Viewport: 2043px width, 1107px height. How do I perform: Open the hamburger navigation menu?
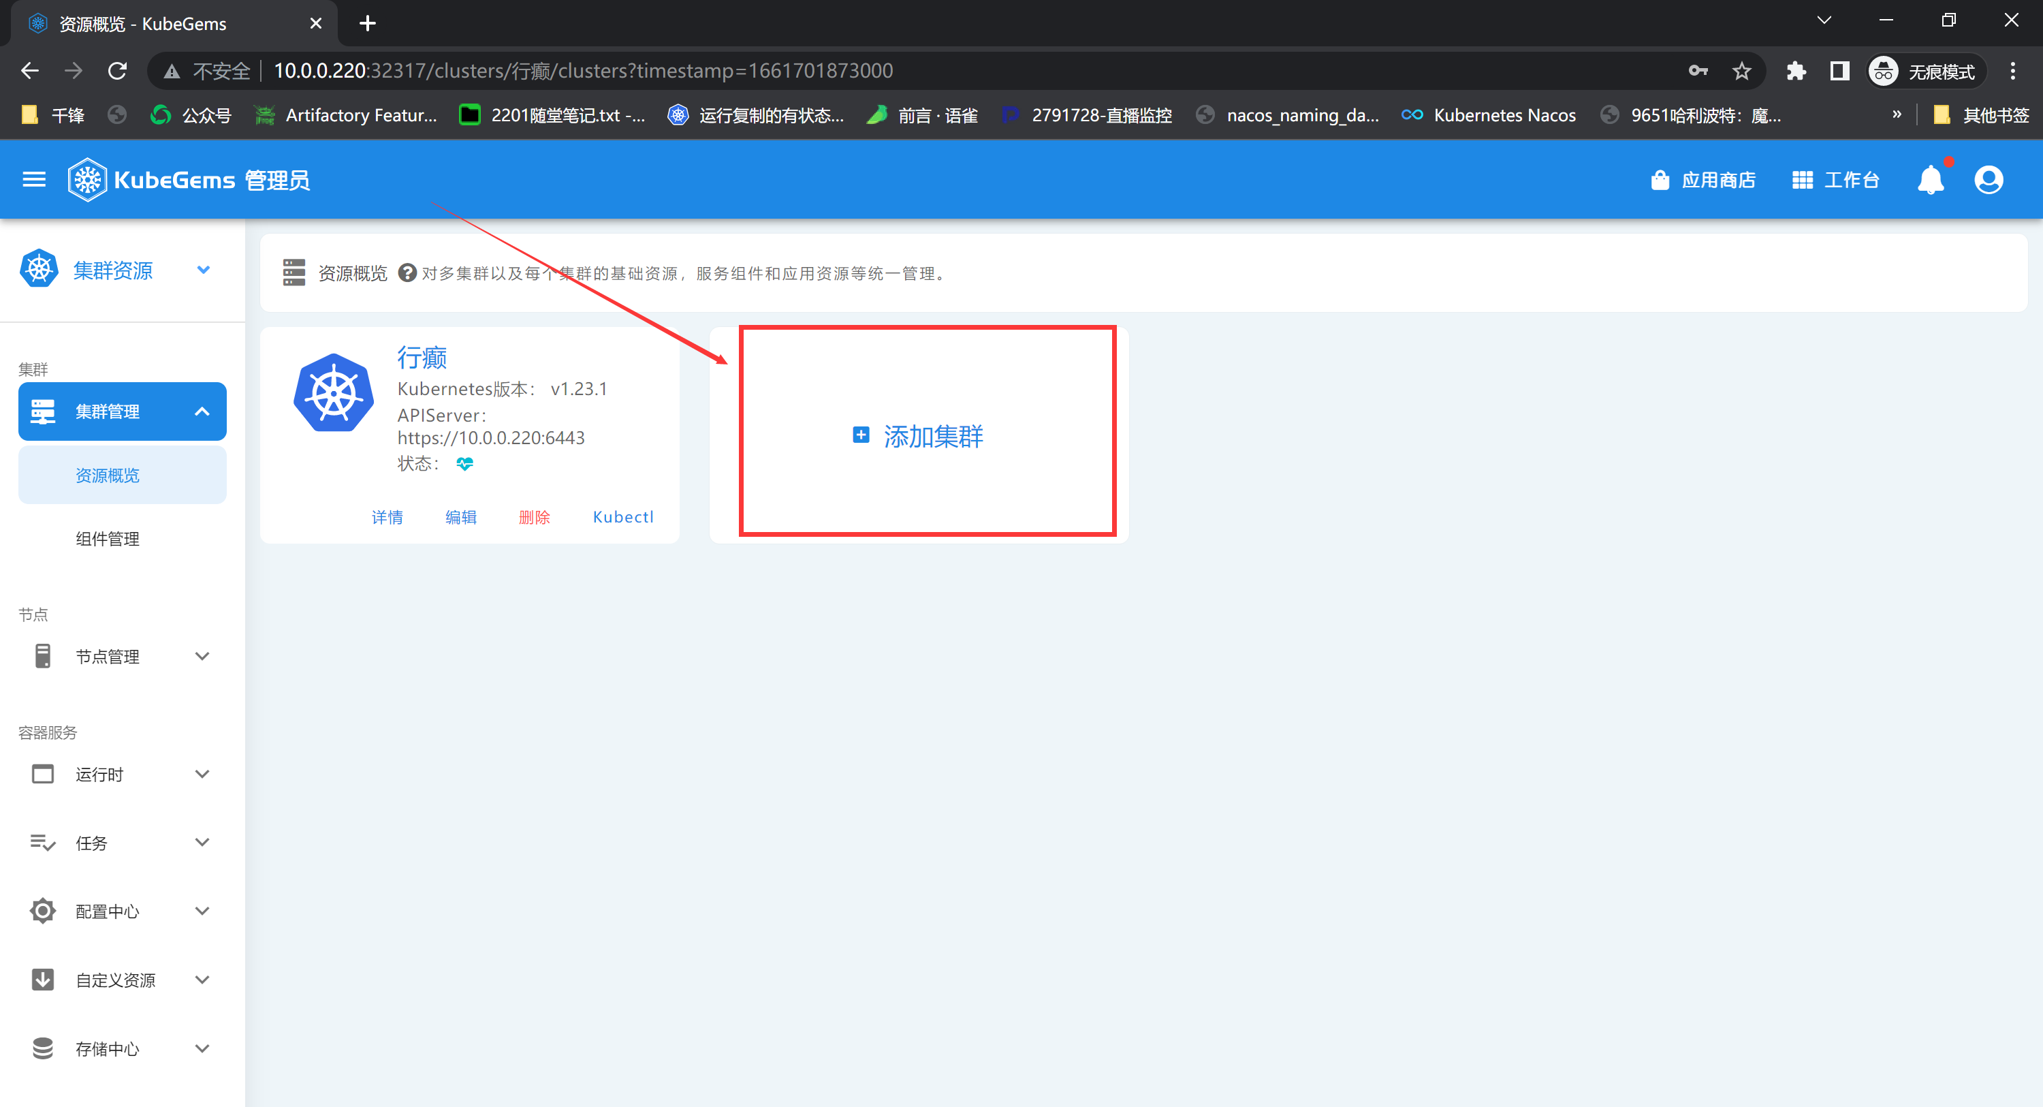click(34, 179)
